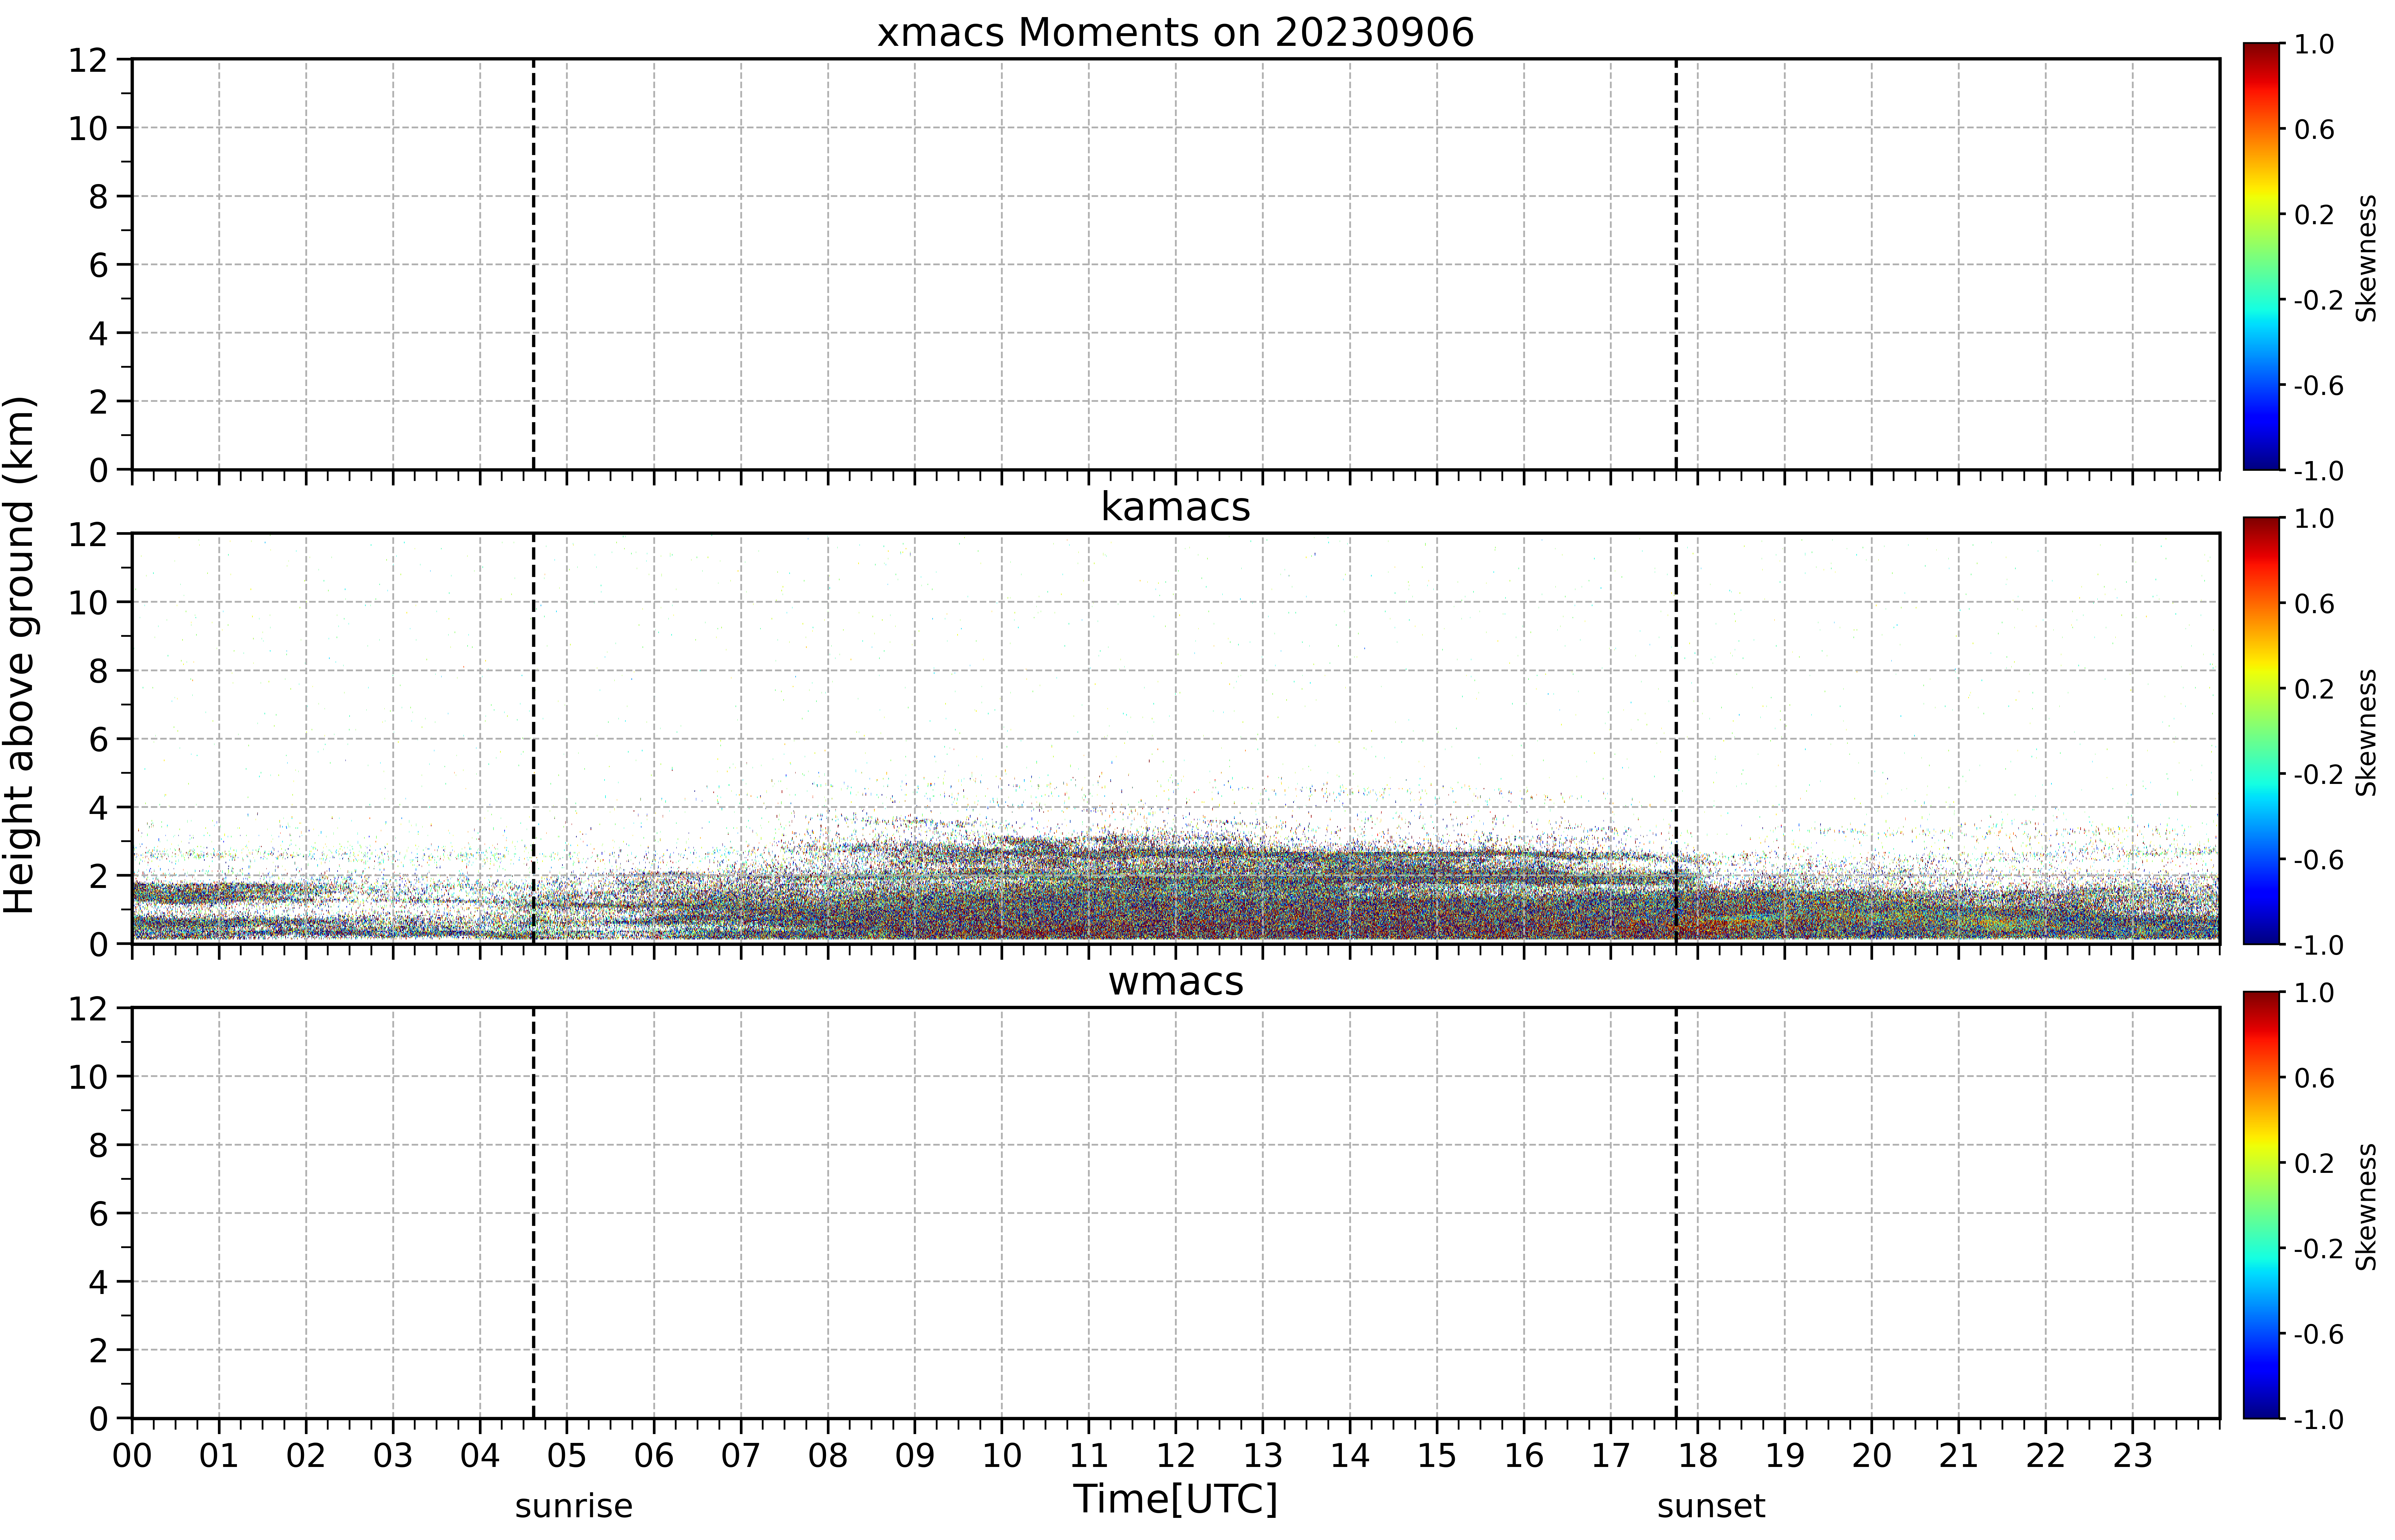Click the "sunrise" label below the time axis
The height and width of the screenshot is (1540, 2395).
tap(573, 1506)
